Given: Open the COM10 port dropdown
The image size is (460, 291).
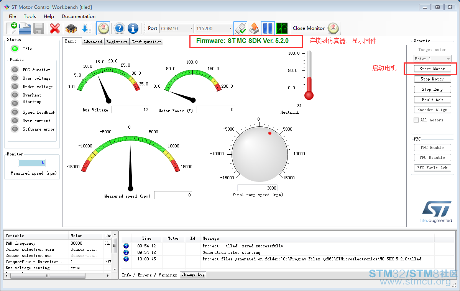Looking at the screenshot, I should [177, 28].
